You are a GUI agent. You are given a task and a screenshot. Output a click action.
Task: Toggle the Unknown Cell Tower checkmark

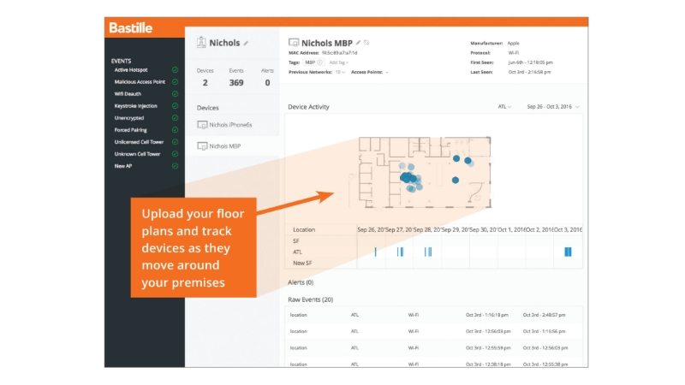(x=175, y=154)
